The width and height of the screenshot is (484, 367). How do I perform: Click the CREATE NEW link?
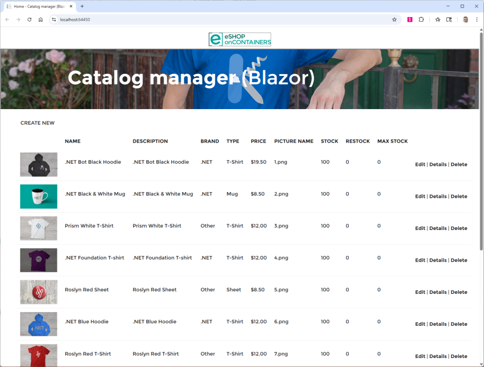(x=37, y=123)
